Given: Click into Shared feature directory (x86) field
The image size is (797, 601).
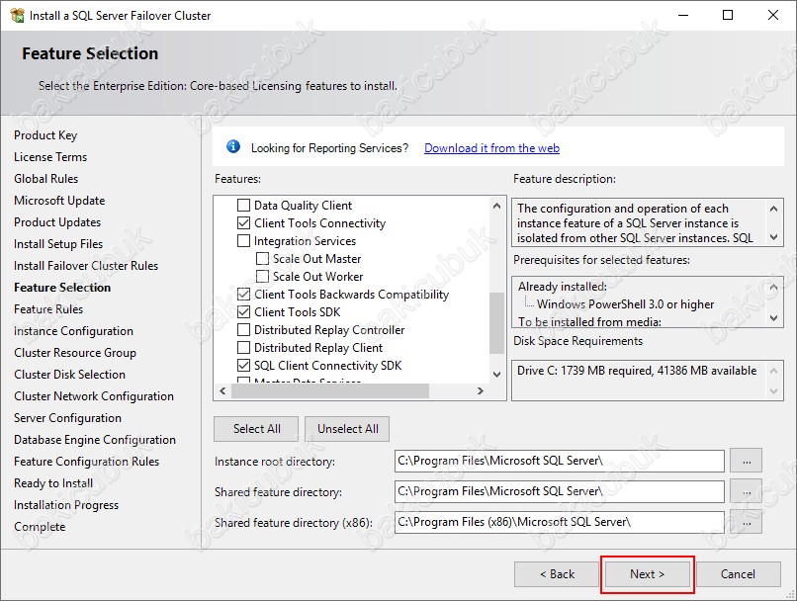Looking at the screenshot, I should coord(559,522).
